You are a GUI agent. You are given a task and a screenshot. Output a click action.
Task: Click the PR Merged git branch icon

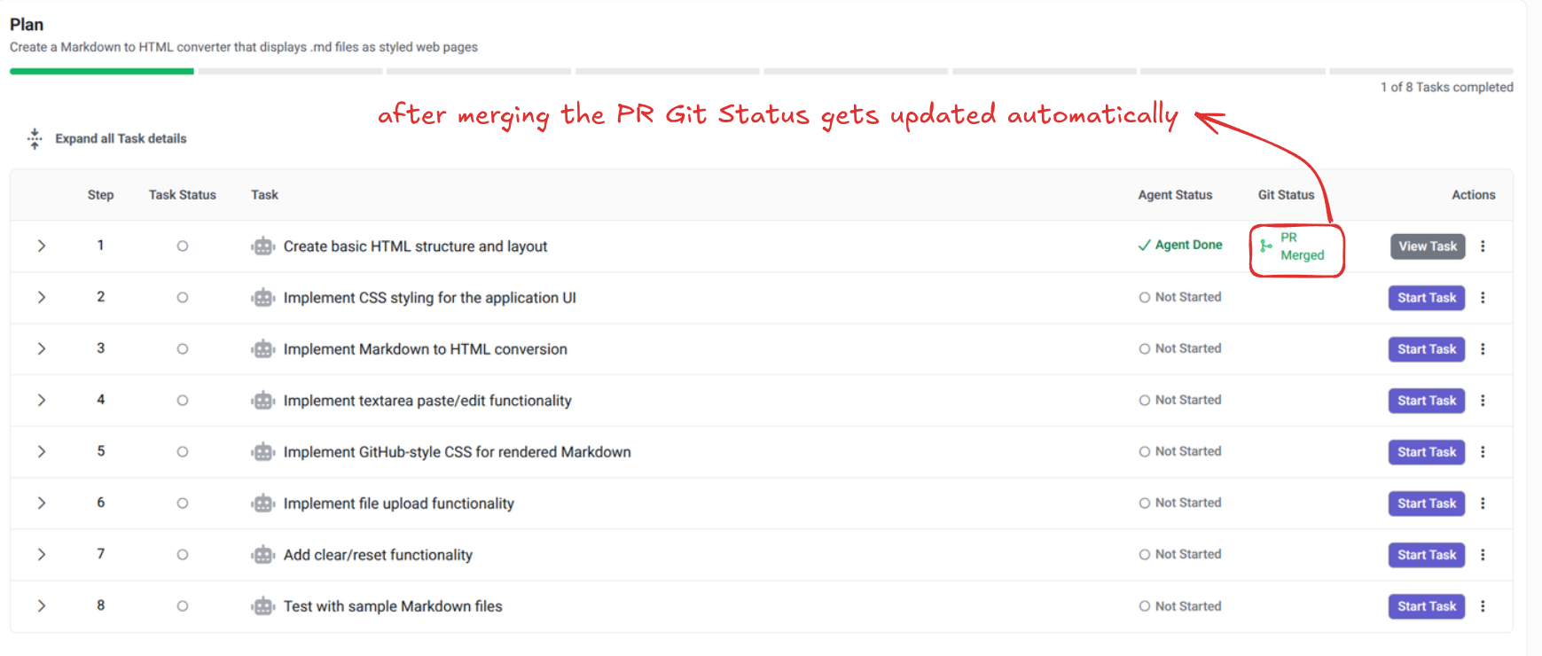point(1266,246)
